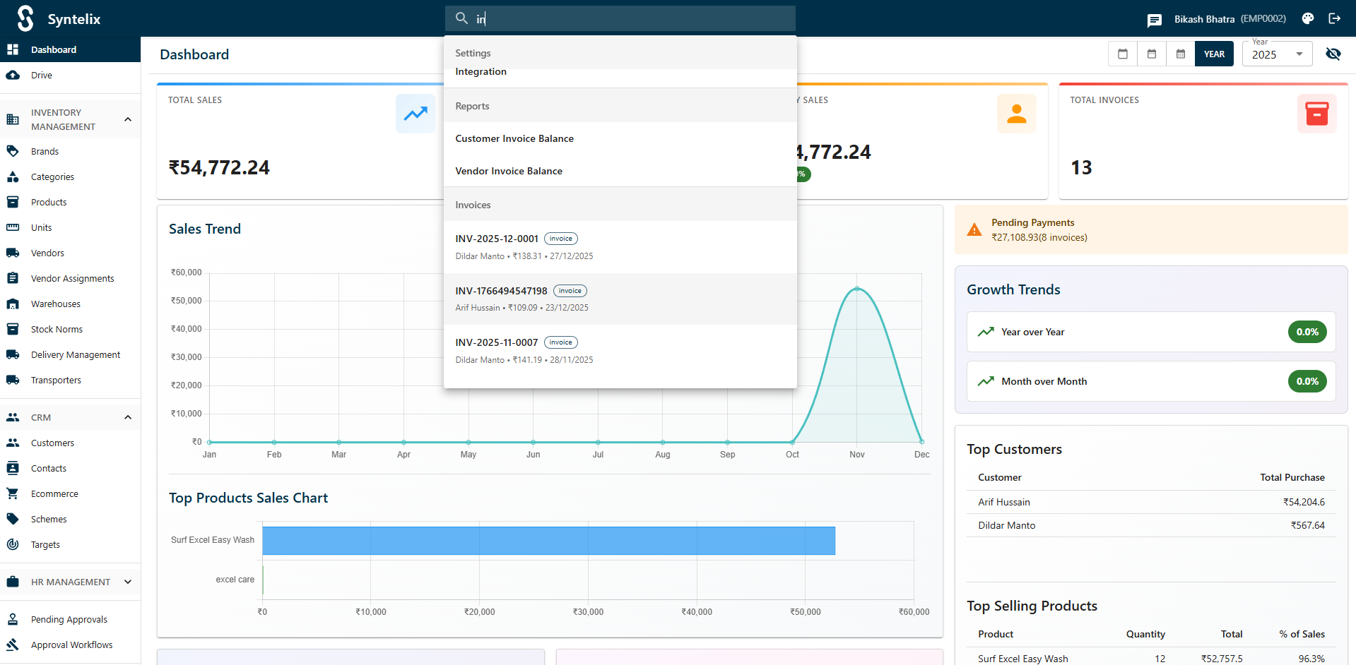This screenshot has height=665, width=1356.
Task: Click the Total Sales trend icon
Action: 415,114
